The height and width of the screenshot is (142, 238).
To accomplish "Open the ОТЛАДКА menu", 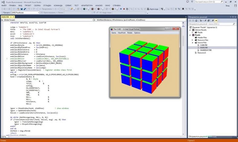I will tap(47, 5).
